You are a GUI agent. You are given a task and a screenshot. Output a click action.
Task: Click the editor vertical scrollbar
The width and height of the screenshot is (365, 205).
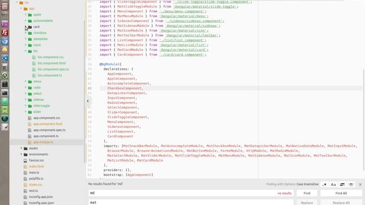[x=364, y=120]
